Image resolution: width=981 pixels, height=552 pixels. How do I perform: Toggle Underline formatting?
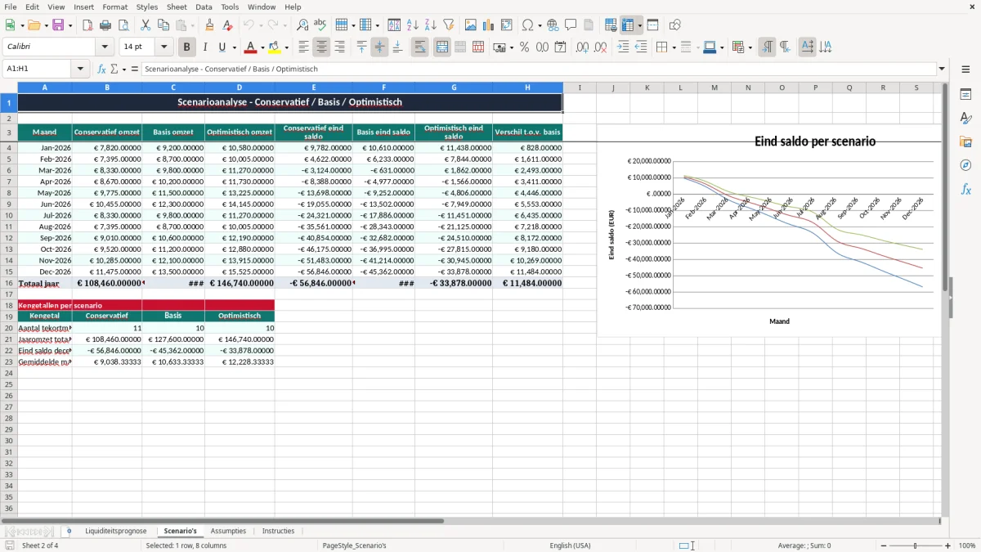[222, 47]
